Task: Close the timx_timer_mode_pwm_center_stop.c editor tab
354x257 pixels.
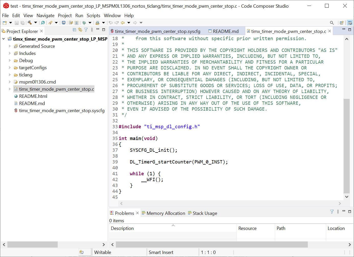Action: [x=329, y=31]
